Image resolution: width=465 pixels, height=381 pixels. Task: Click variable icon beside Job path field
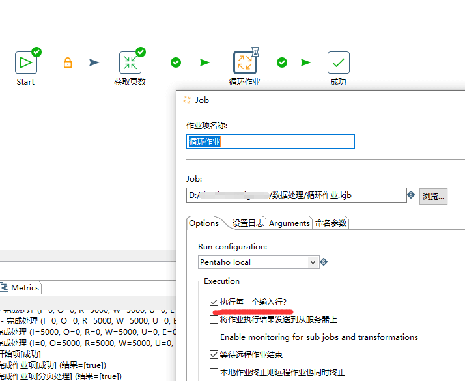411,195
